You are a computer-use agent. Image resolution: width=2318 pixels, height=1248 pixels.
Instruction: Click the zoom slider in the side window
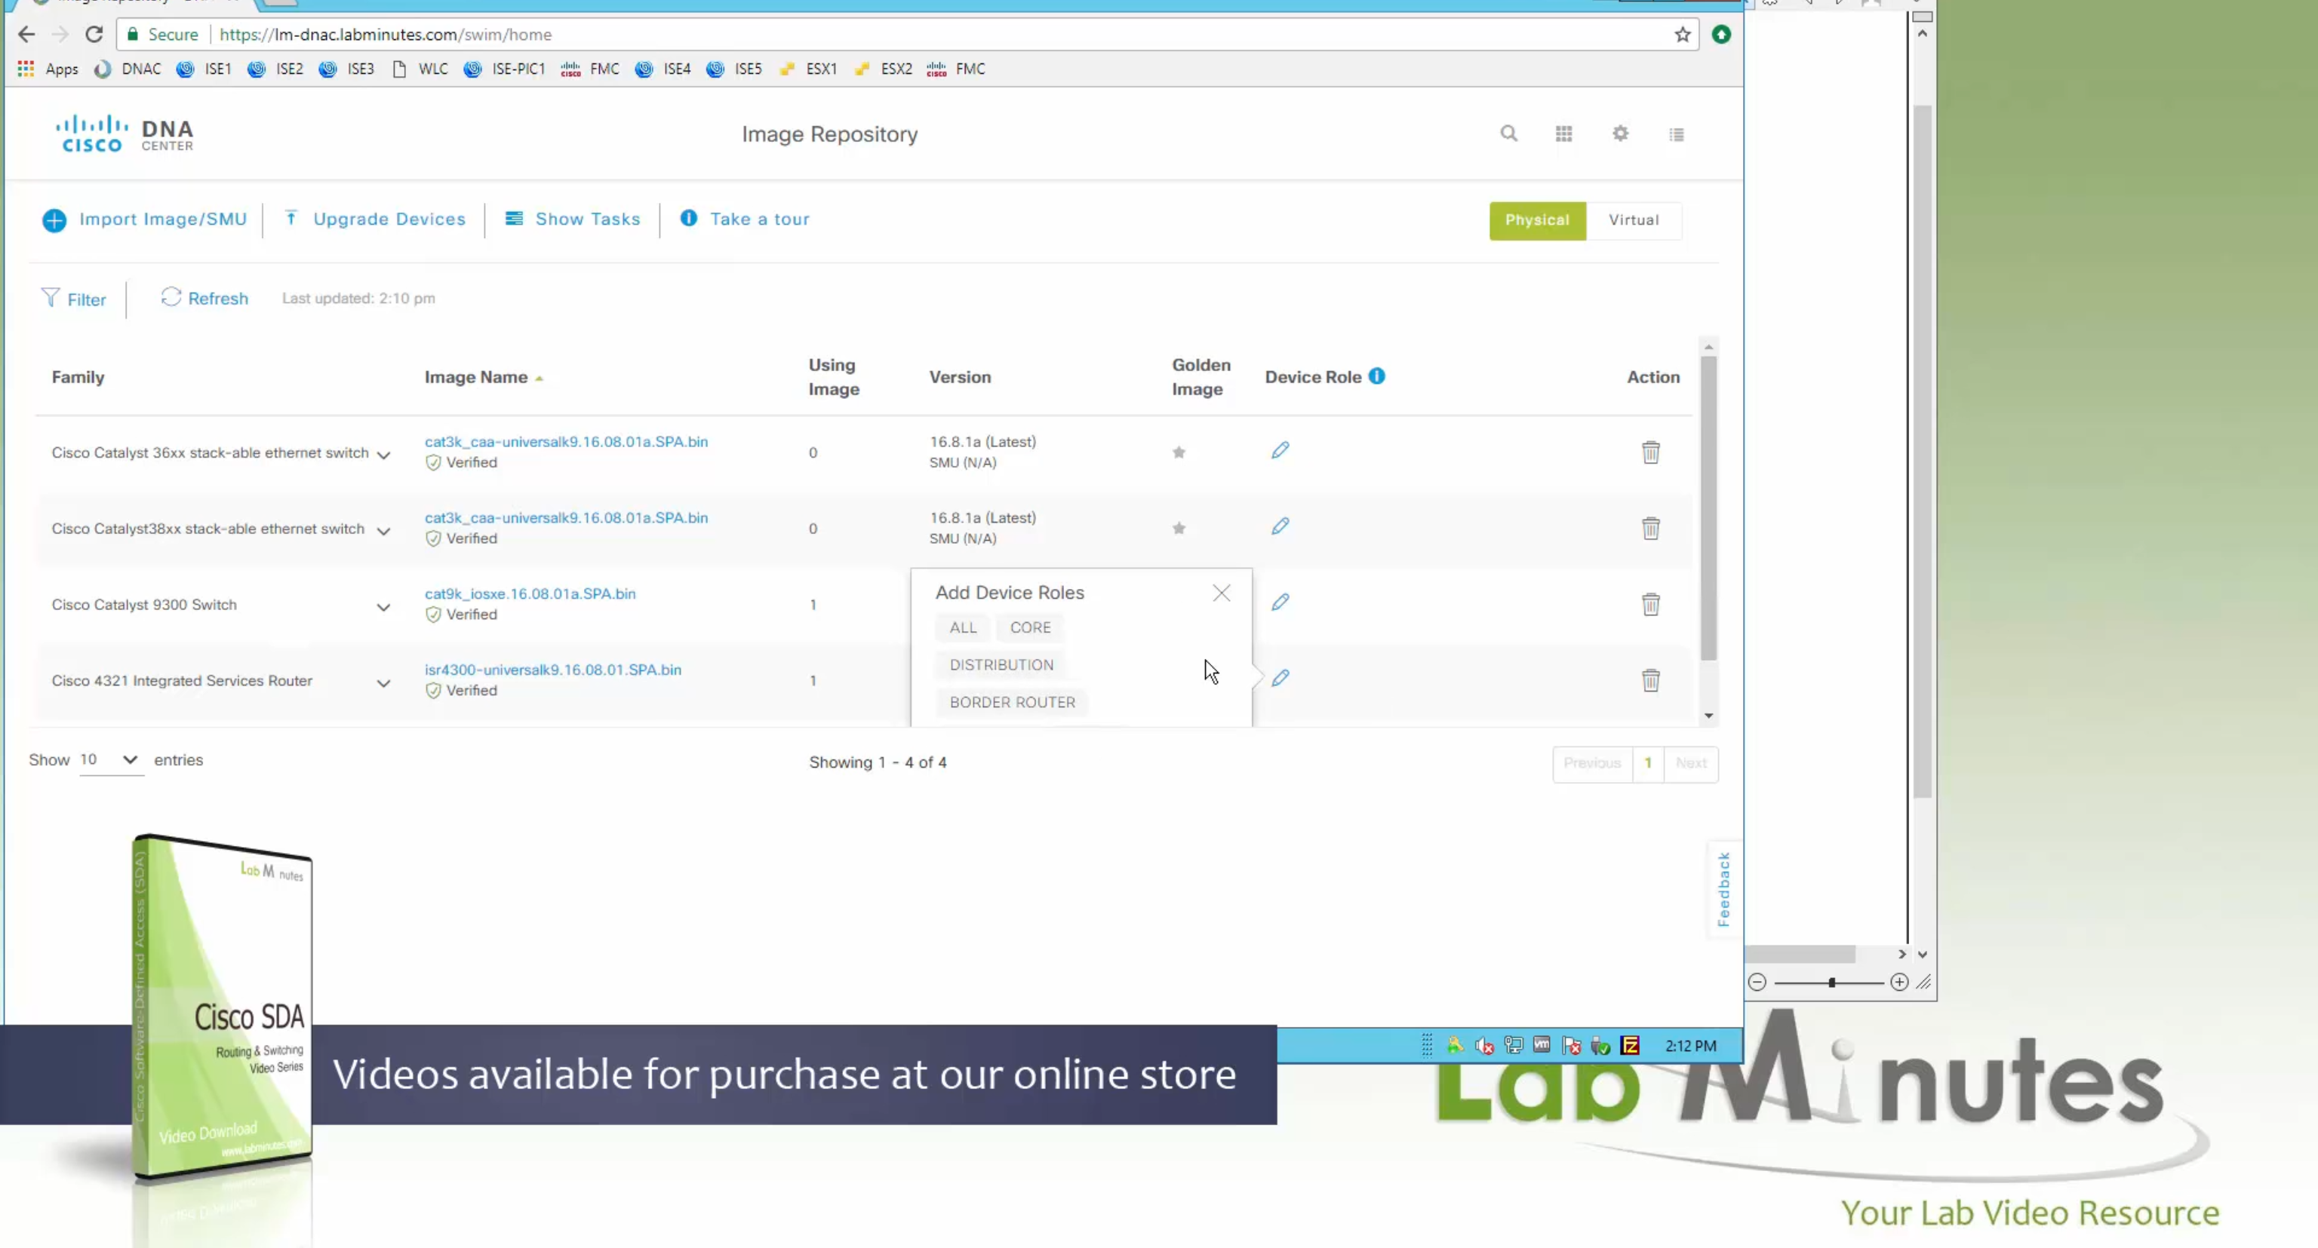[x=1831, y=982]
